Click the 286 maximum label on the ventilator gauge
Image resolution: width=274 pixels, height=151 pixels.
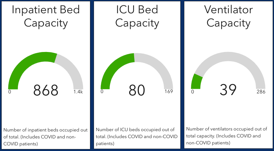[261, 92]
